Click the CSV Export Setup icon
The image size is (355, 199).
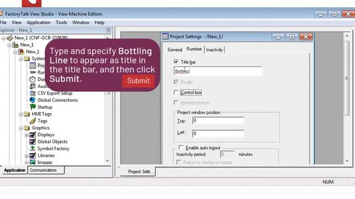click(x=33, y=93)
